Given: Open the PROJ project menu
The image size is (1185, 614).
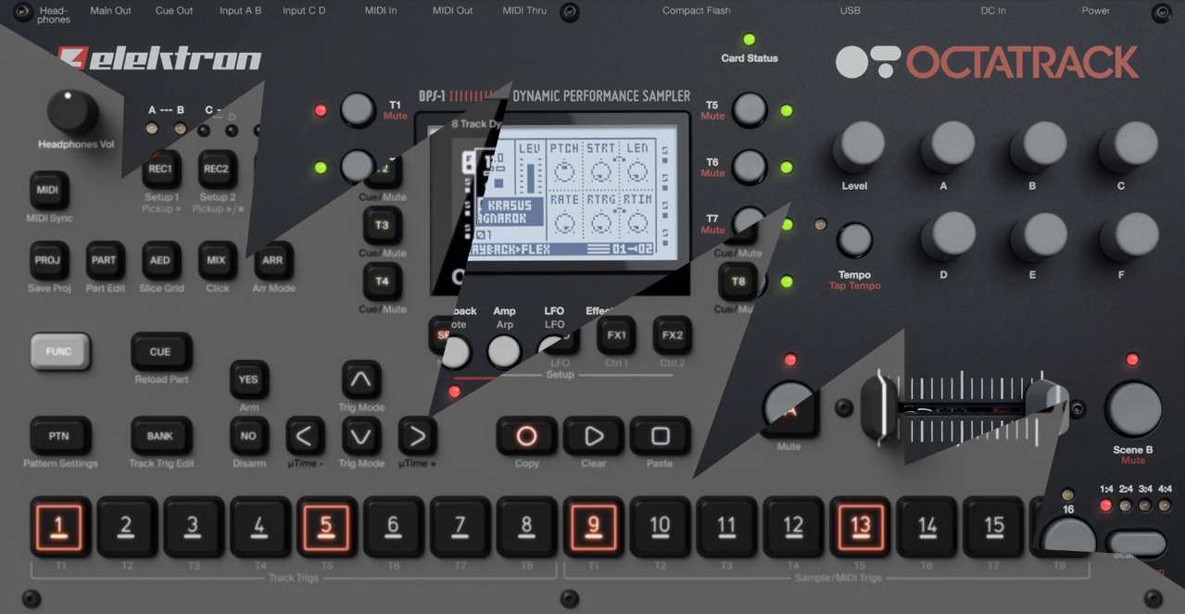Looking at the screenshot, I should [x=47, y=260].
